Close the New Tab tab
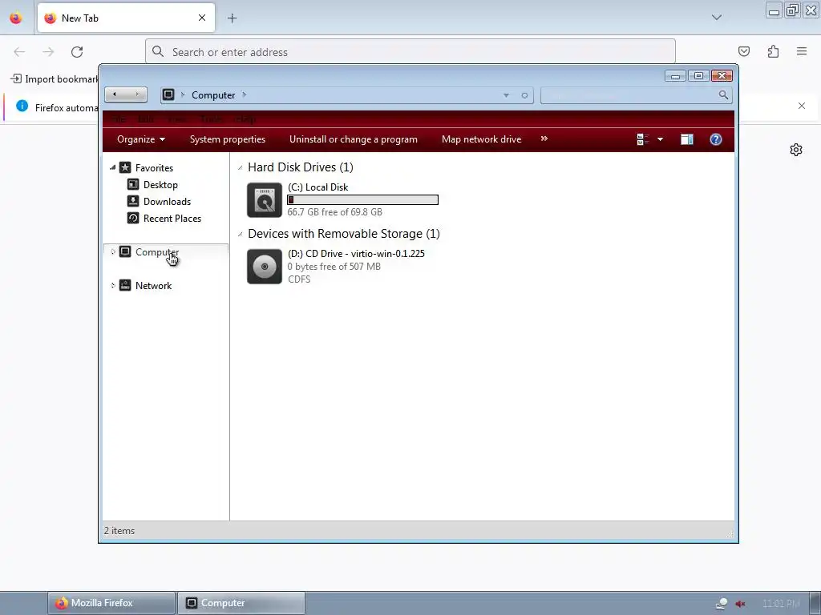 tap(201, 18)
